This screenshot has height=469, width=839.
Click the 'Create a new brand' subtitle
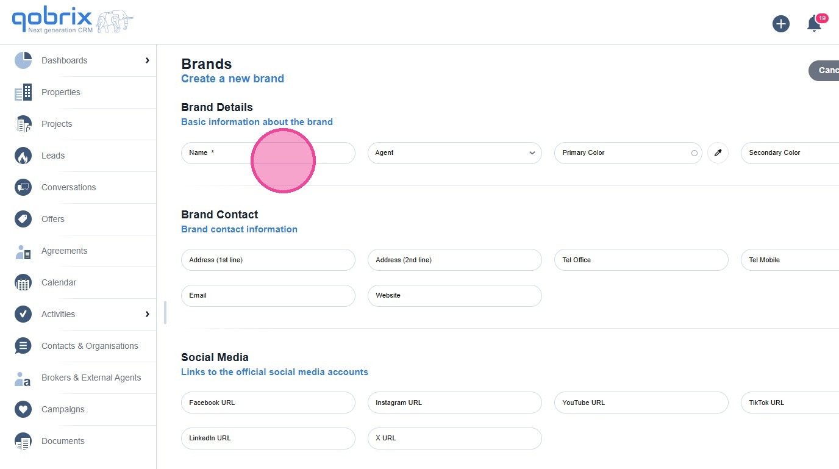pyautogui.click(x=232, y=79)
